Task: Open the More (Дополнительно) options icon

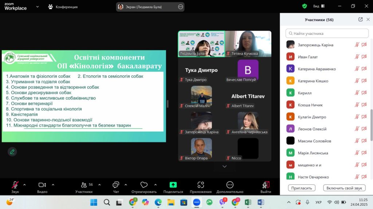Action: point(229,185)
